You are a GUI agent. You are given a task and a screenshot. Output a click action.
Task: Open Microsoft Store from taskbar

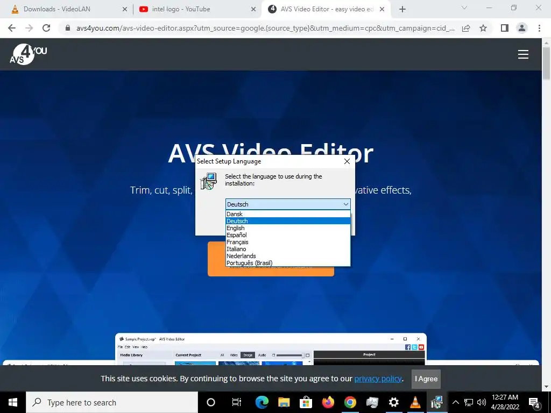306,402
